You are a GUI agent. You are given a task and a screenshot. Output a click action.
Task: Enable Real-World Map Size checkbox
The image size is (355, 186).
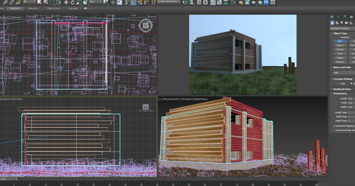(x=335, y=130)
